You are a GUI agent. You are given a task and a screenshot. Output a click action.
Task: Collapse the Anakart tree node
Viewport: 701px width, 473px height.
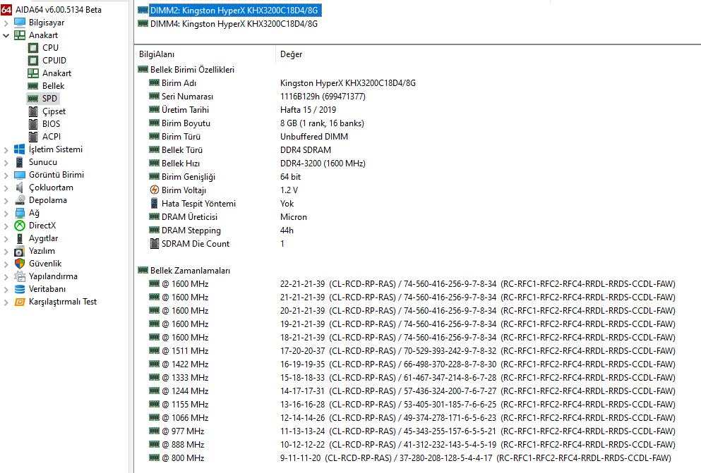pyautogui.click(x=6, y=35)
